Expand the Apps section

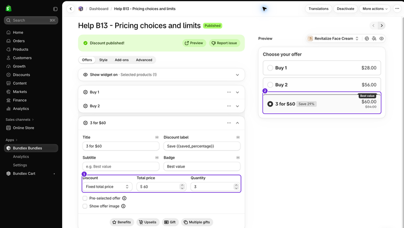[12, 140]
